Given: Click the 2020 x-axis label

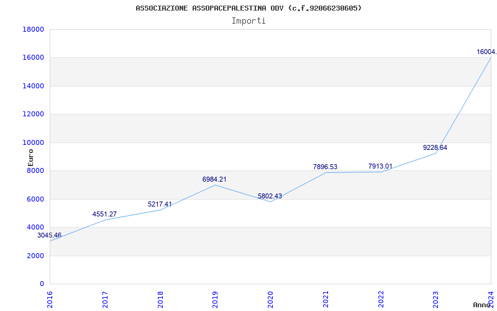Looking at the screenshot, I should pyautogui.click(x=270, y=300).
